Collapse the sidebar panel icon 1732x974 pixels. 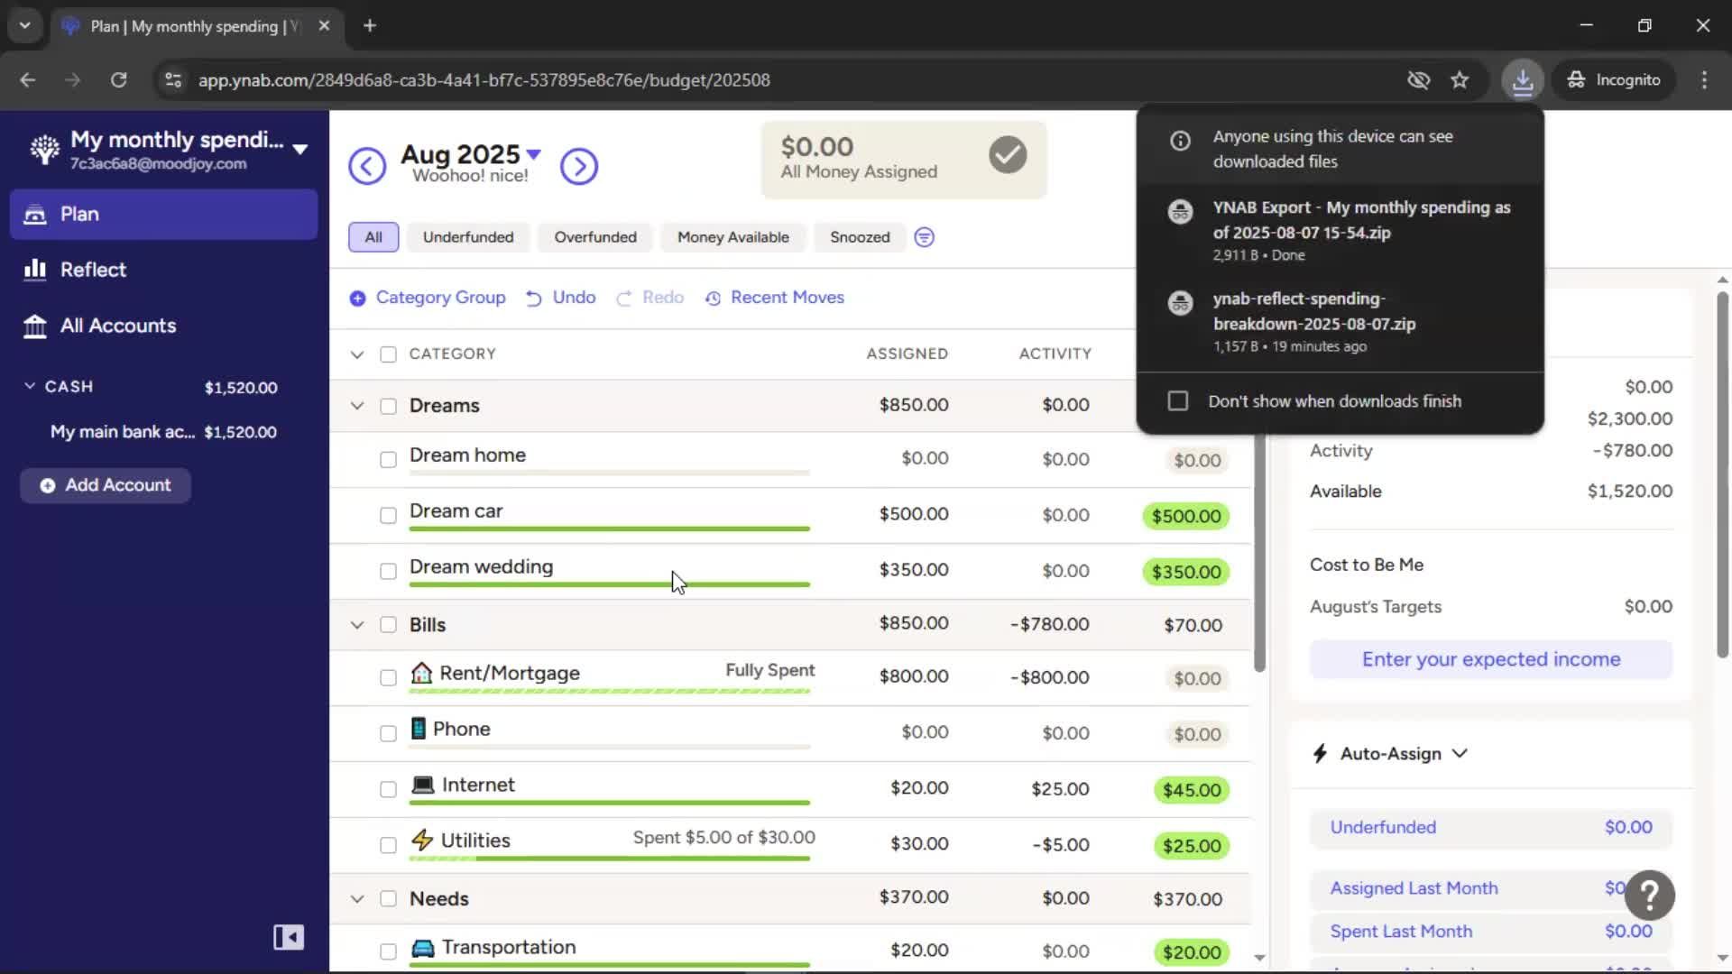(x=289, y=937)
